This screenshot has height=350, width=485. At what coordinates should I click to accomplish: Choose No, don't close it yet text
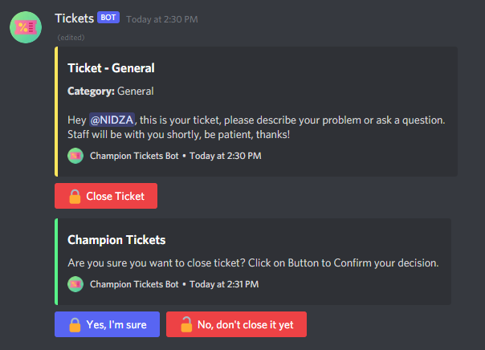(247, 325)
